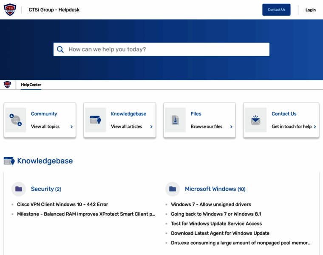Open the Community card icon

16,120
